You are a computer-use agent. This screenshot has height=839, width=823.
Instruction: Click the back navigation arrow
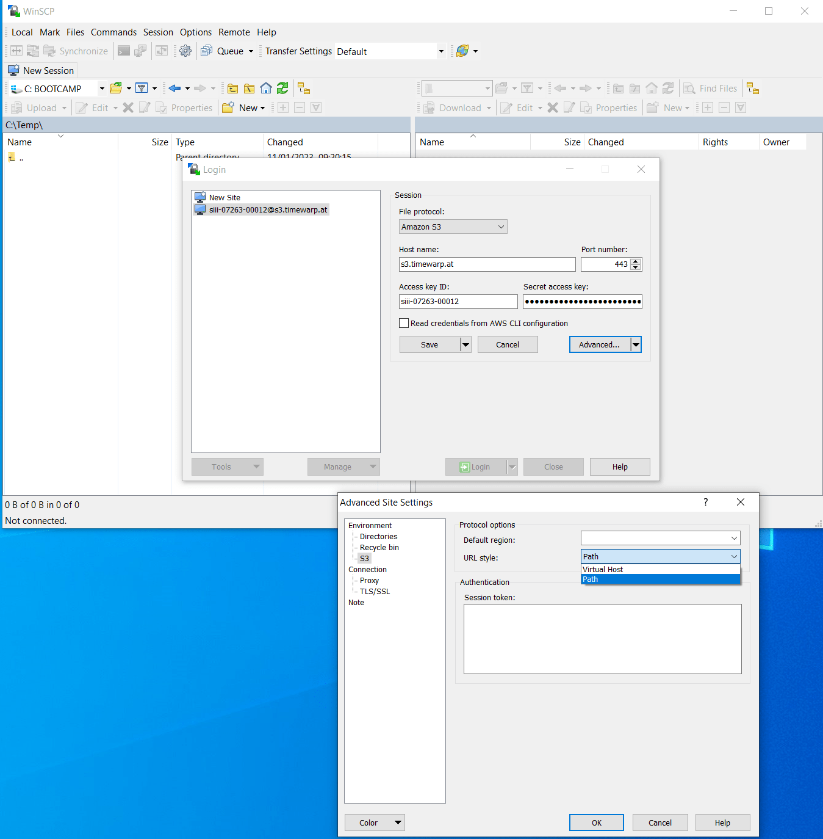pyautogui.click(x=175, y=88)
